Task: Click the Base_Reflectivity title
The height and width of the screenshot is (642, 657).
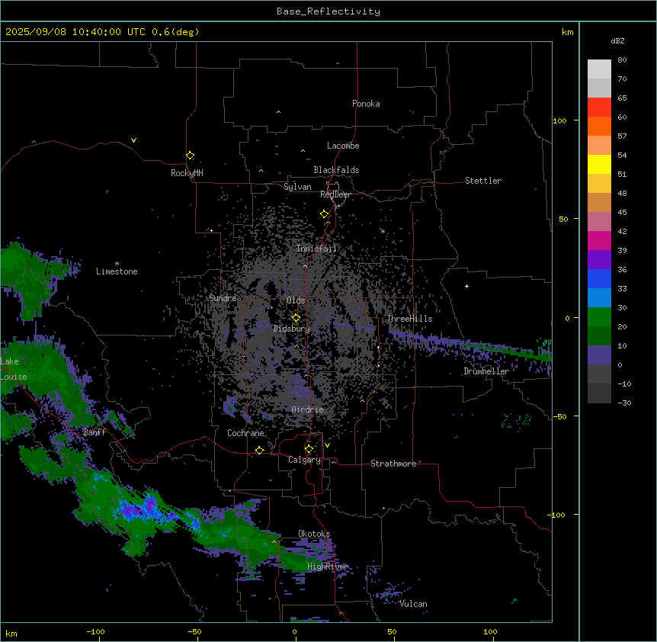Action: click(328, 11)
